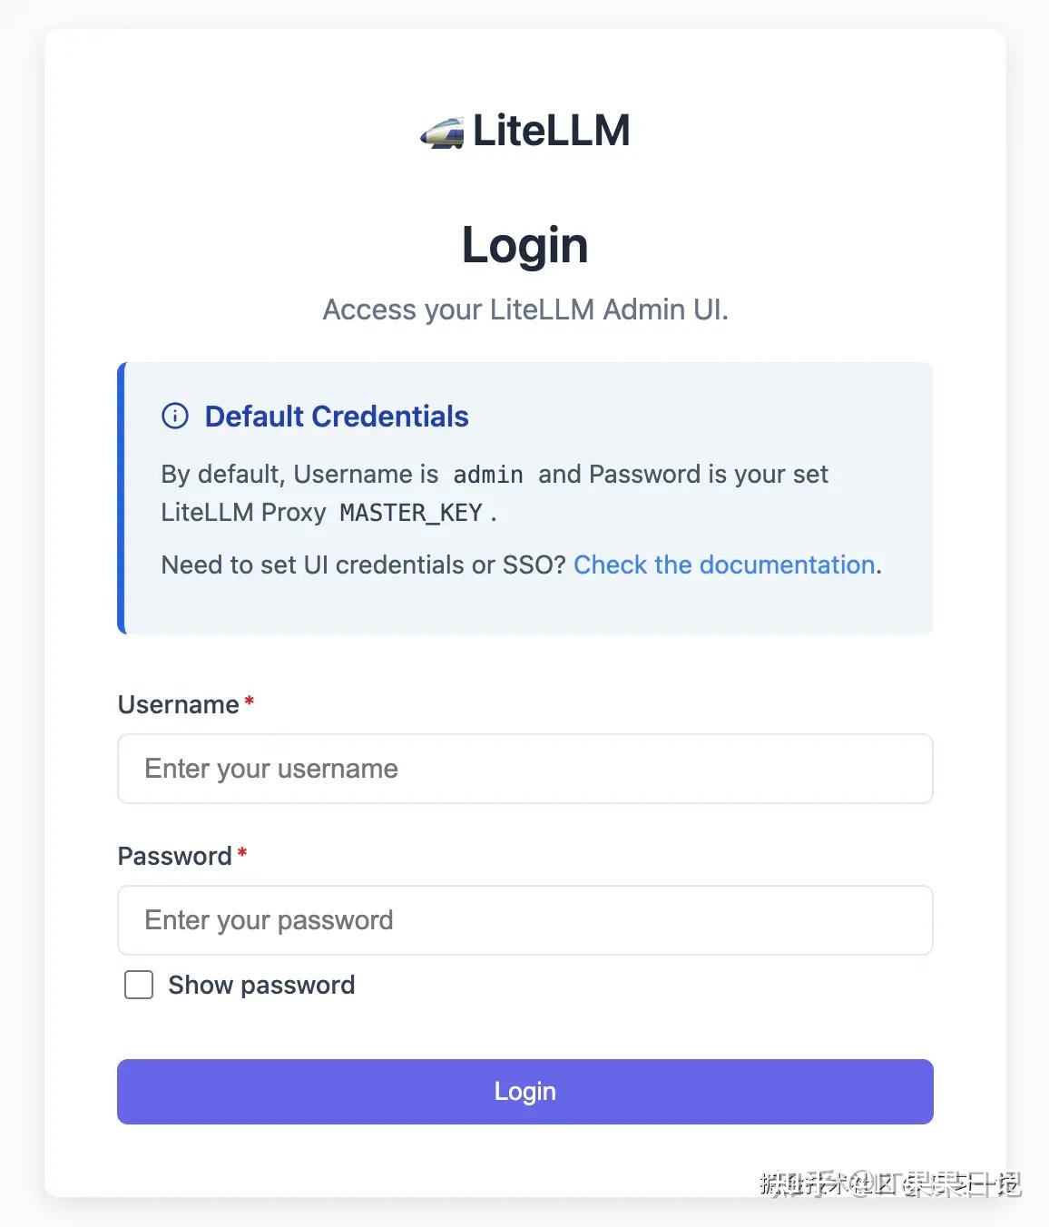Focus the Enter your username field
1049x1227 pixels.
[524, 769]
